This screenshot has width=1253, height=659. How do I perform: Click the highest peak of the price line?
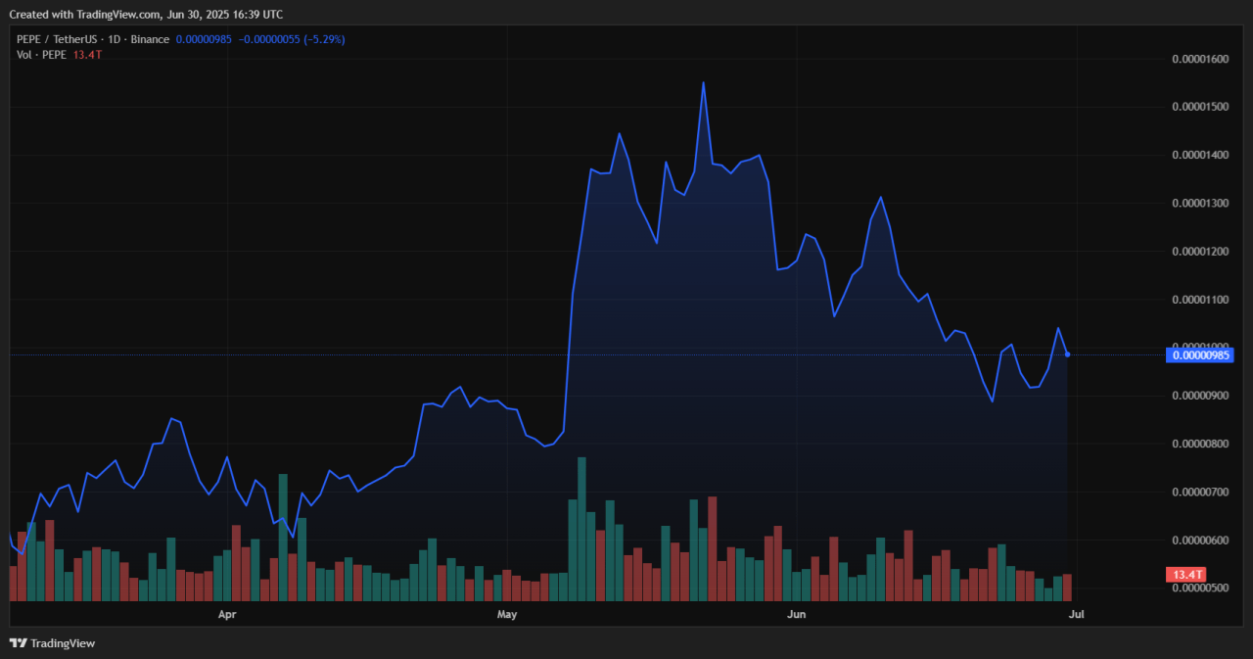click(x=703, y=83)
